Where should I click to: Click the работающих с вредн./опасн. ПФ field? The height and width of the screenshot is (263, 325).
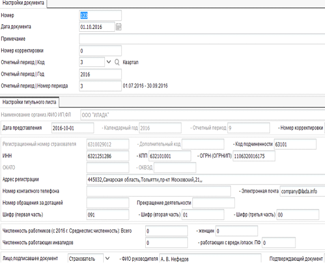coord(279,243)
